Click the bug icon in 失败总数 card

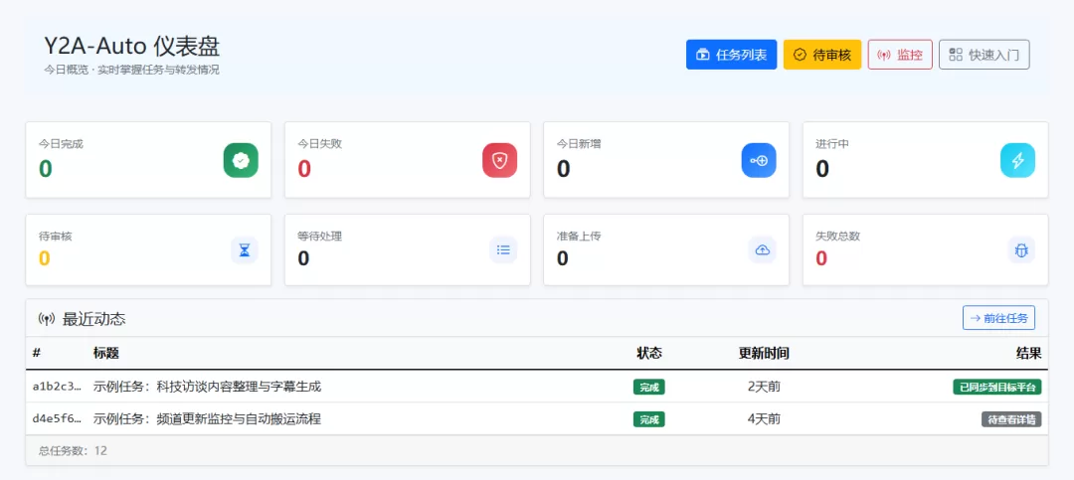(1021, 249)
